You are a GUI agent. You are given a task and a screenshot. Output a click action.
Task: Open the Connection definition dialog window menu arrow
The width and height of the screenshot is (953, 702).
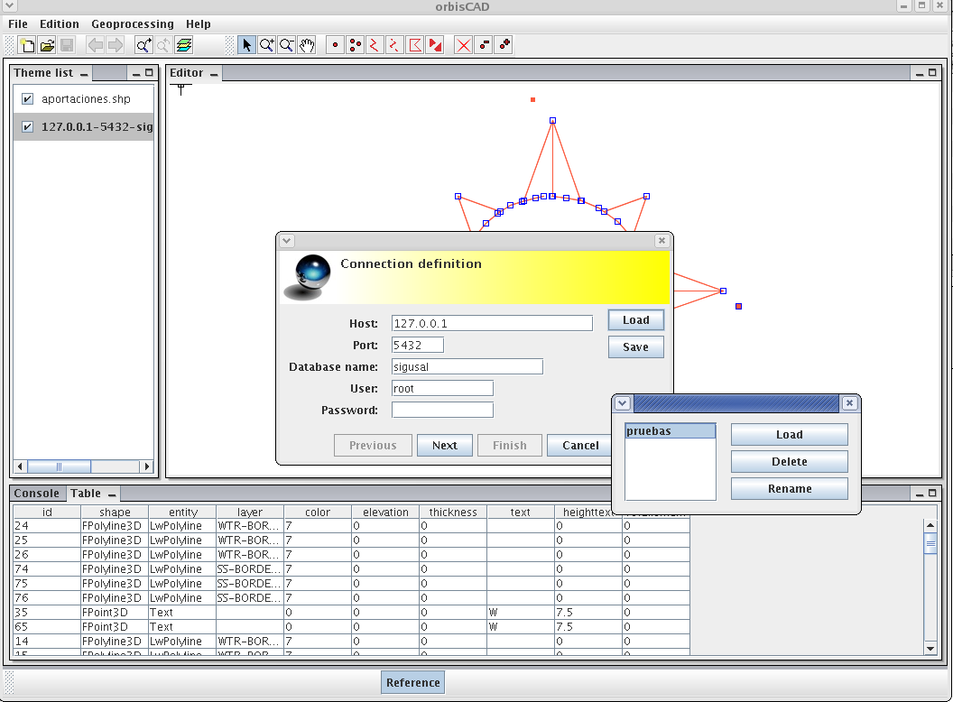pyautogui.click(x=287, y=241)
